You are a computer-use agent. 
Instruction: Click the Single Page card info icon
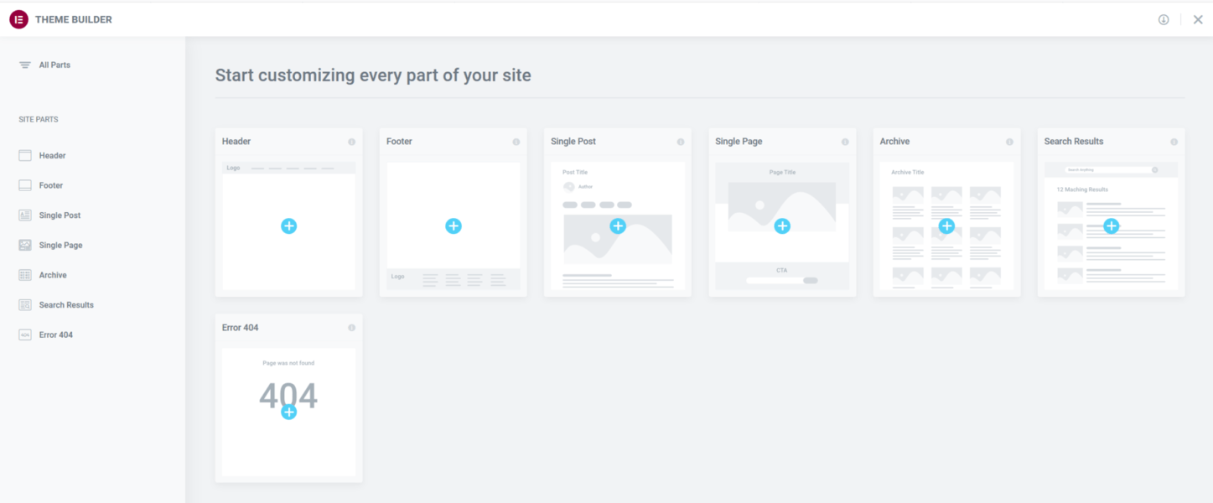pyautogui.click(x=845, y=142)
